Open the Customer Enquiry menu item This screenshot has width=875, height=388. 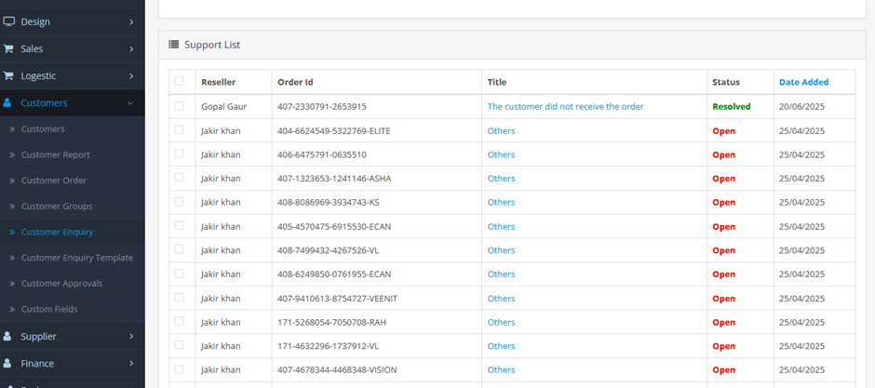[57, 232]
